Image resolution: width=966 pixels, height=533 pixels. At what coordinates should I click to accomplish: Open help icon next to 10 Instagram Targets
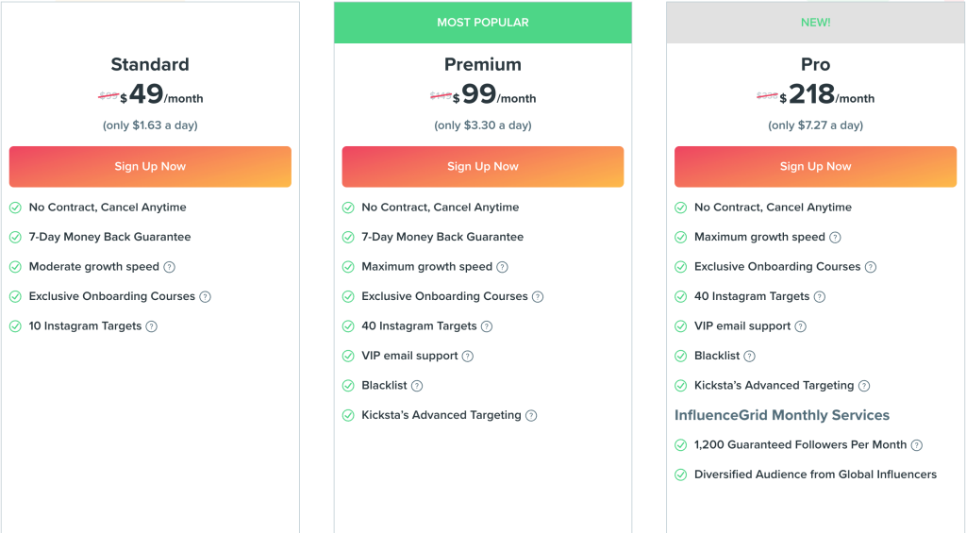pyautogui.click(x=152, y=326)
